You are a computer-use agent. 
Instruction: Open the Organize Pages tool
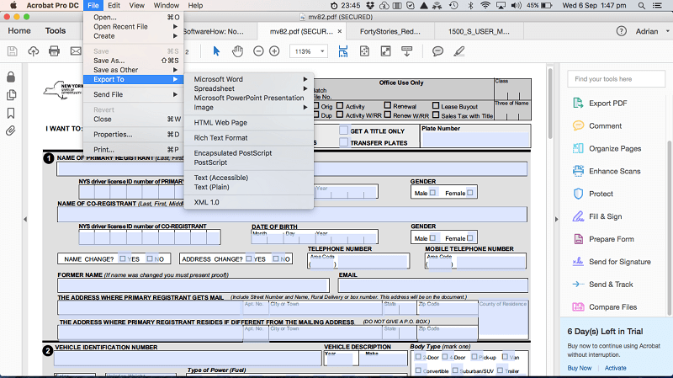607,149
